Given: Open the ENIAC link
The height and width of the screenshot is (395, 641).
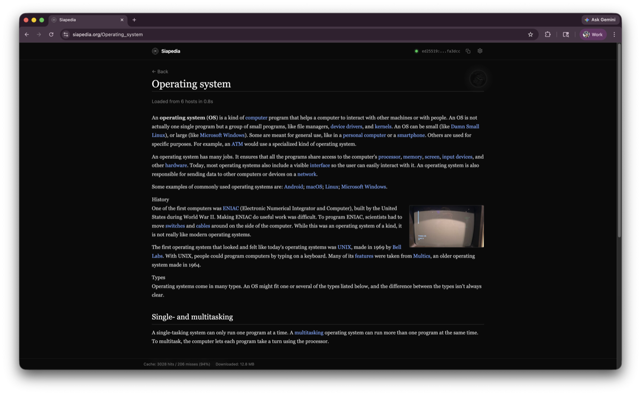Looking at the screenshot, I should pos(231,208).
